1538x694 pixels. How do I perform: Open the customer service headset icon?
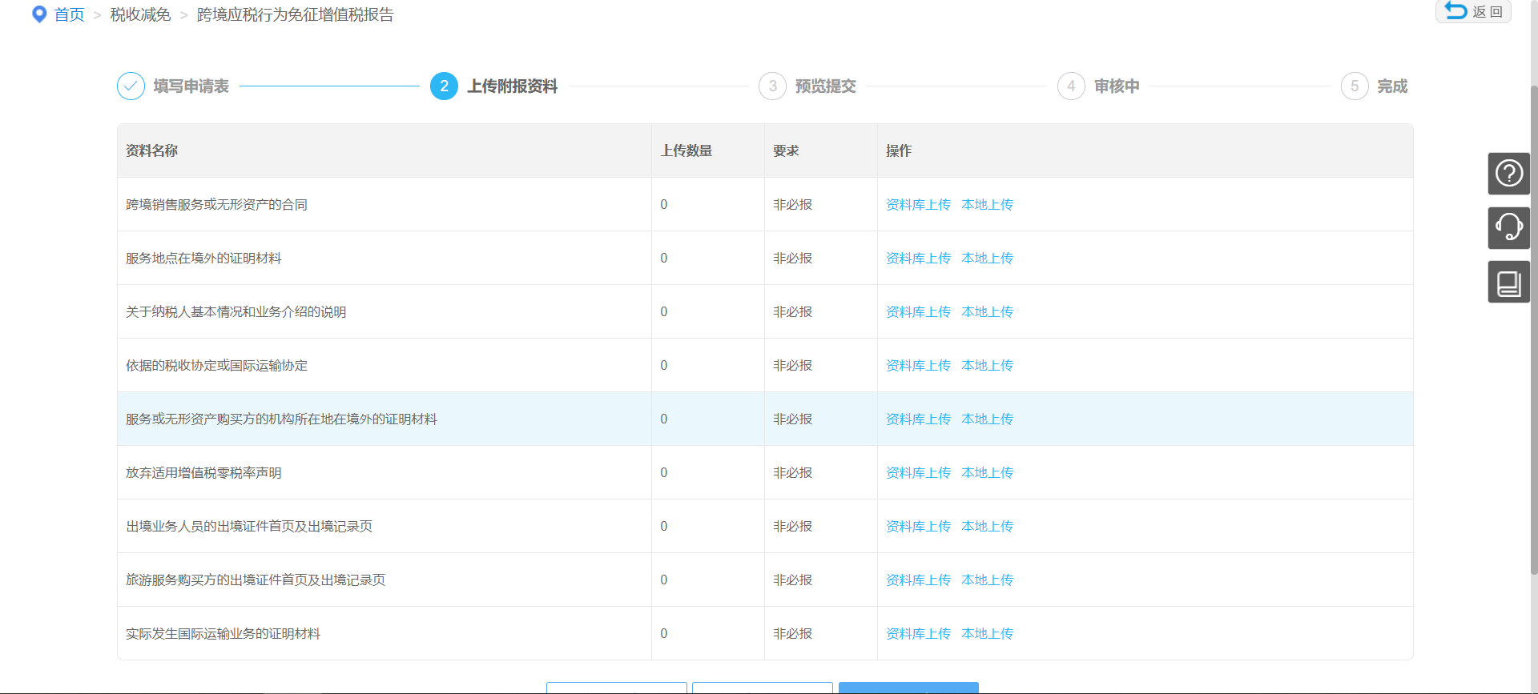pos(1509,227)
